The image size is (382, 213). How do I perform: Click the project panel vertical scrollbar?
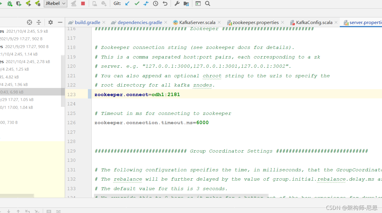[63, 80]
